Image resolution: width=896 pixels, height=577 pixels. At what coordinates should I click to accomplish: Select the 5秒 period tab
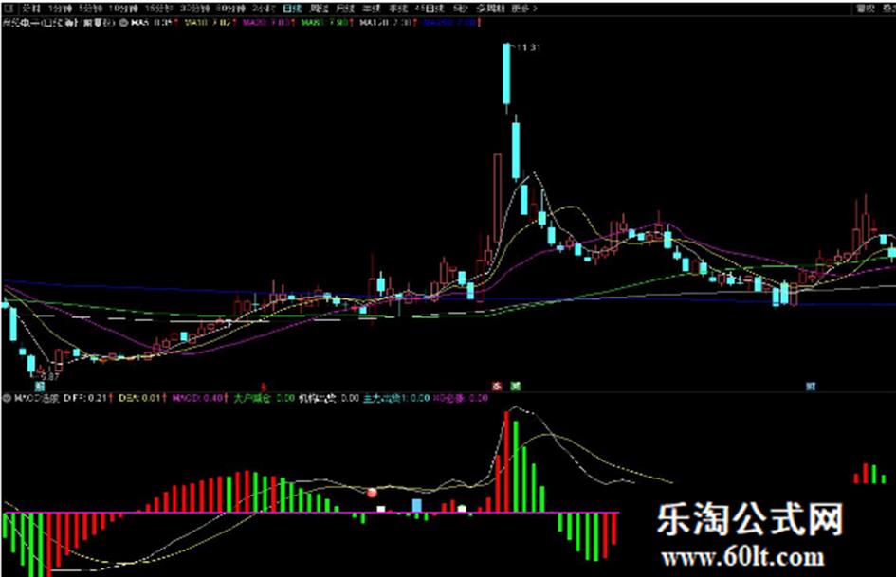tap(460, 9)
